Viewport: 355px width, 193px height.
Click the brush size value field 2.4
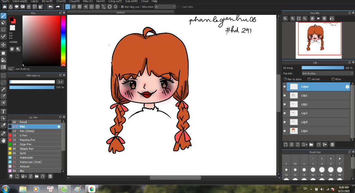pos(60,82)
